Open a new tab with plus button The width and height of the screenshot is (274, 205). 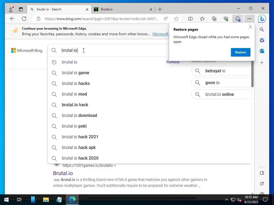coord(160,9)
